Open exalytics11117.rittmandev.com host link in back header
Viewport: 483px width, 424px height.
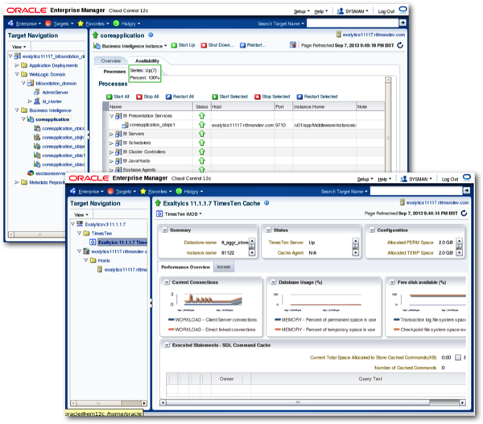click(x=374, y=35)
